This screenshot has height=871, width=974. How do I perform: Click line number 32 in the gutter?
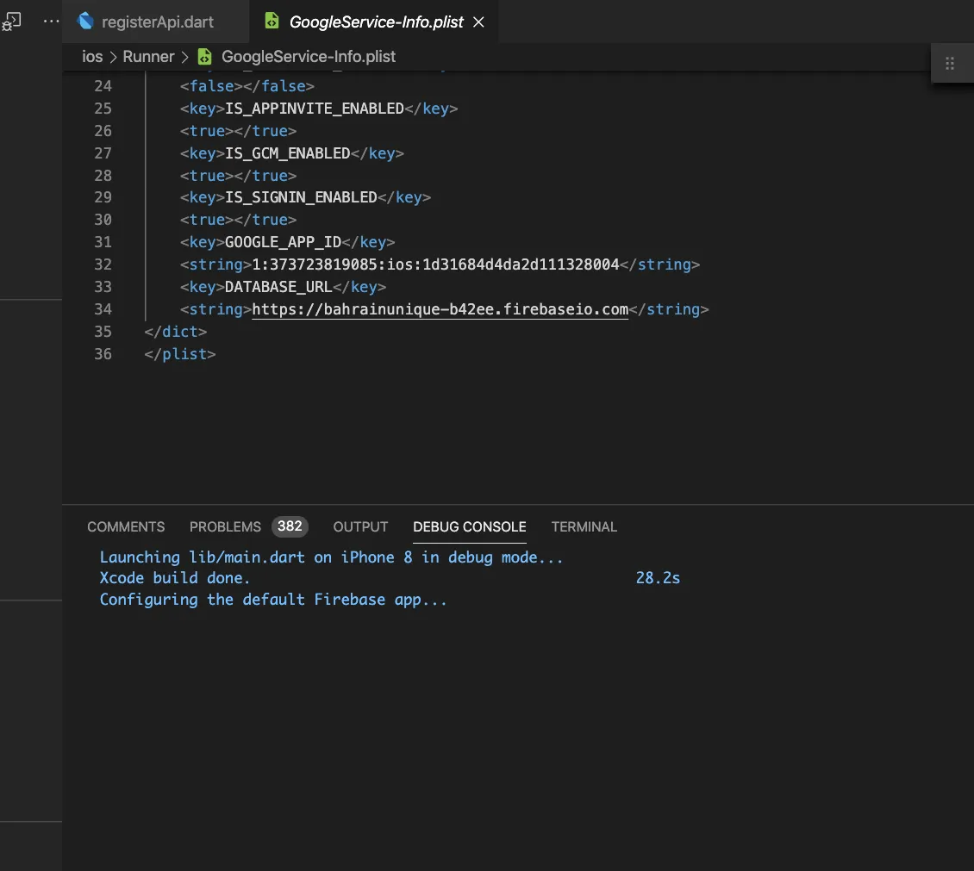click(x=103, y=264)
